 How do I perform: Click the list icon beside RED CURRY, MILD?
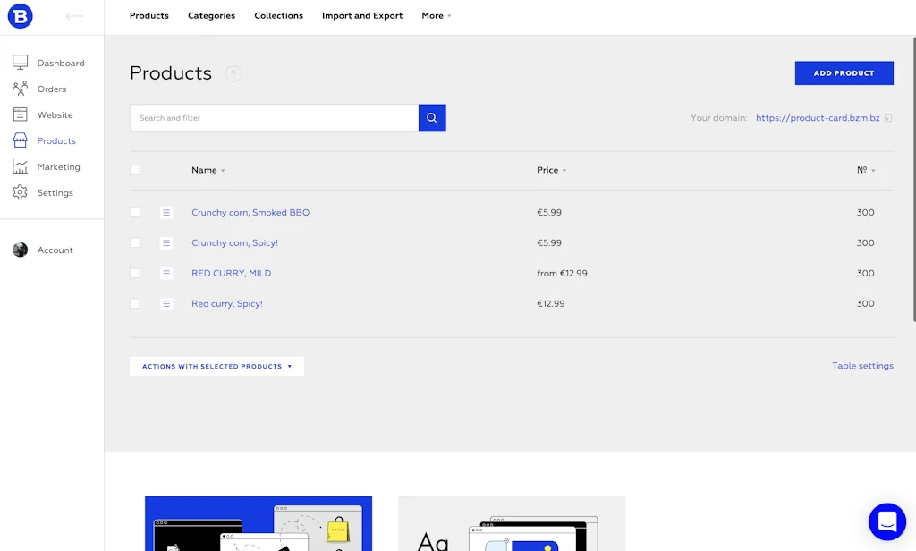pyautogui.click(x=166, y=273)
